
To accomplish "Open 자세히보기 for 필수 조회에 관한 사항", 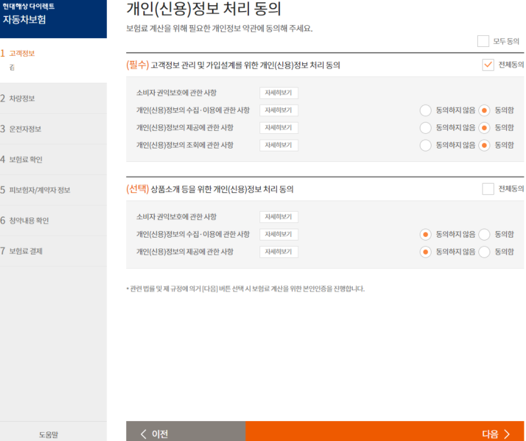I will pyautogui.click(x=279, y=145).
